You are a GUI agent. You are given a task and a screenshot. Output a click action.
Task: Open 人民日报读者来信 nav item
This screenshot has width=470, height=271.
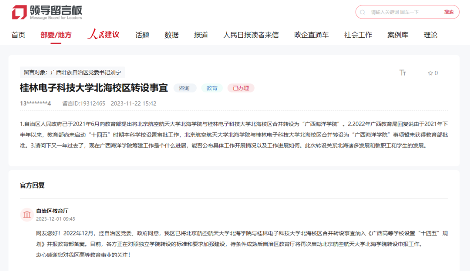[251, 35]
